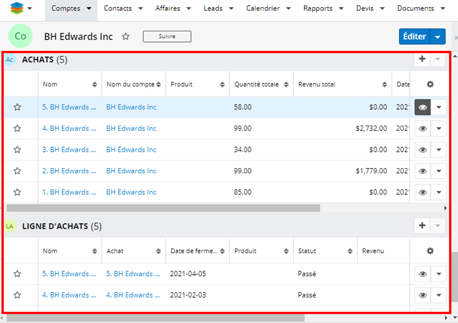This screenshot has width=458, height=323.
Task: Click the Achats module Ac icon
Action: pyautogui.click(x=10, y=59)
